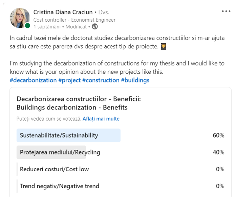Click the green online status indicator
The height and width of the screenshot is (199, 234).
pos(27,26)
